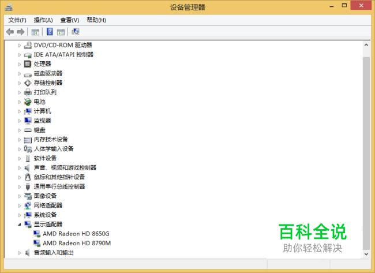The image size is (375, 273).
Task: Select the 系统设备 tree label
Action: coord(45,215)
